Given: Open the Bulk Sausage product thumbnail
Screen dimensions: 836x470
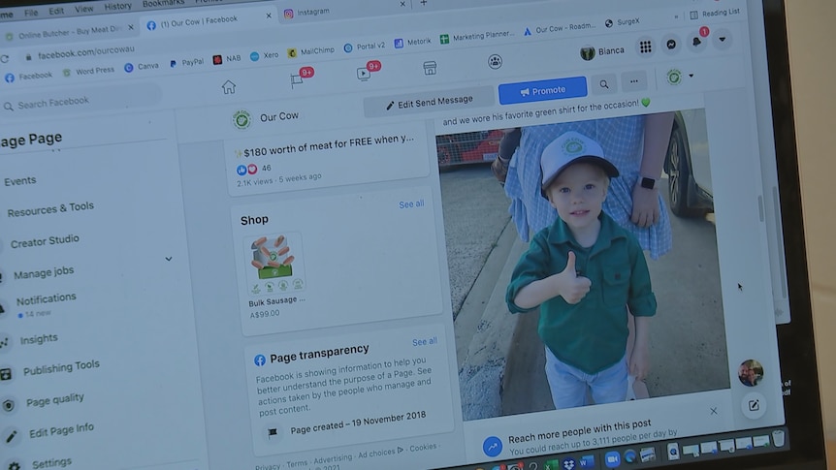Looking at the screenshot, I should (x=274, y=264).
